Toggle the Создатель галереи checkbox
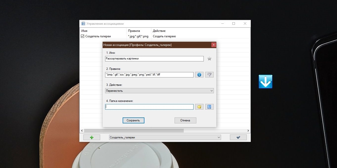Viewport: 337px width, 168px height. pos(83,36)
